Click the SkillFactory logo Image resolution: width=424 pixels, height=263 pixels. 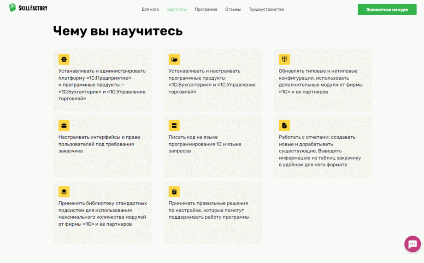(28, 8)
